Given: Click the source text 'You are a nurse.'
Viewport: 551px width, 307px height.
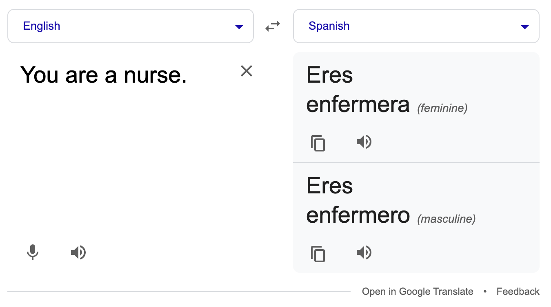Looking at the screenshot, I should pos(104,75).
